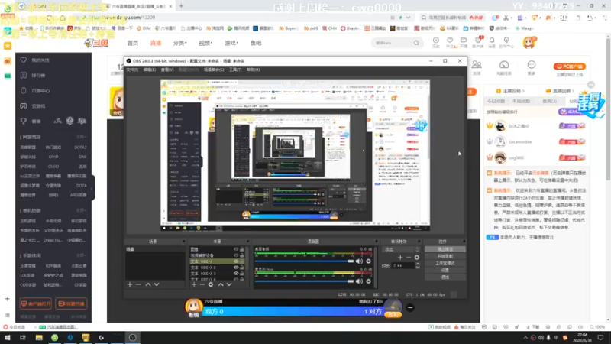Open 排行榜 in Douyu sidebar
Image resolution: width=611 pixels, height=344 pixels.
point(38,75)
